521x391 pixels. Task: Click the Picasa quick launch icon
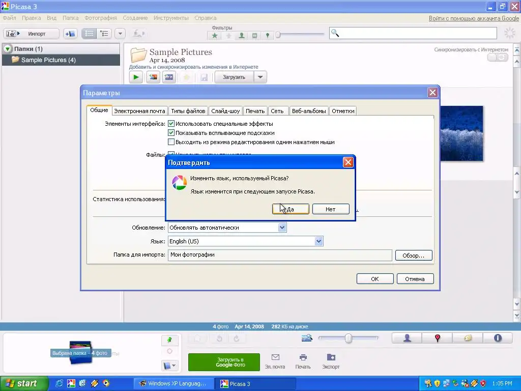(x=71, y=383)
